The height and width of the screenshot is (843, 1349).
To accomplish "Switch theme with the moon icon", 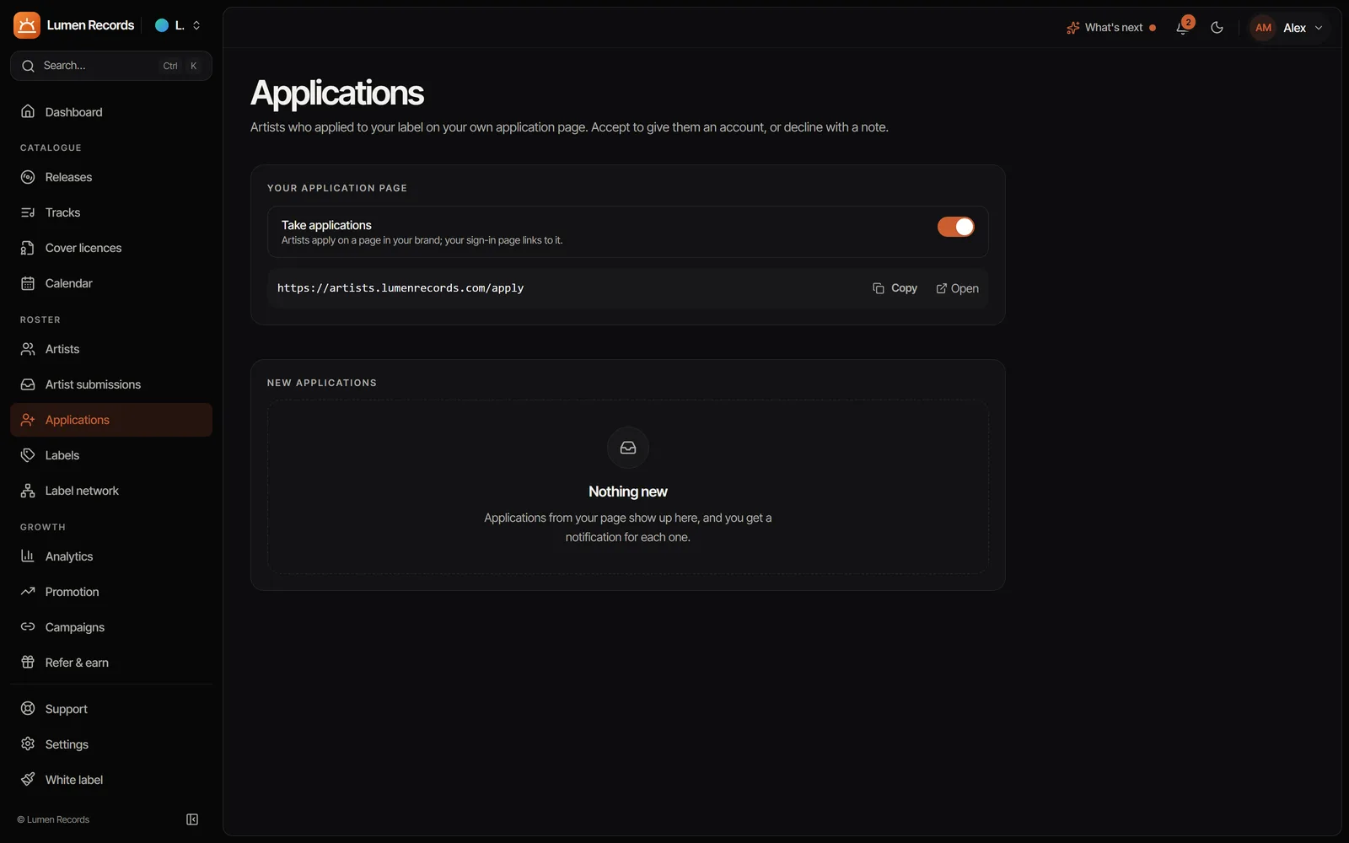I will point(1217,28).
